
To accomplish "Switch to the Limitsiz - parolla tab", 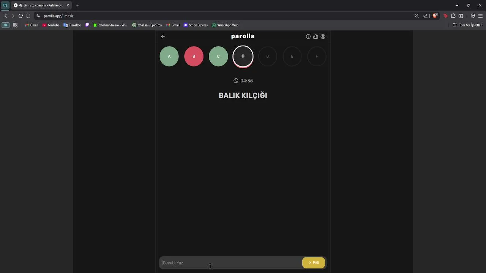I will pyautogui.click(x=41, y=5).
